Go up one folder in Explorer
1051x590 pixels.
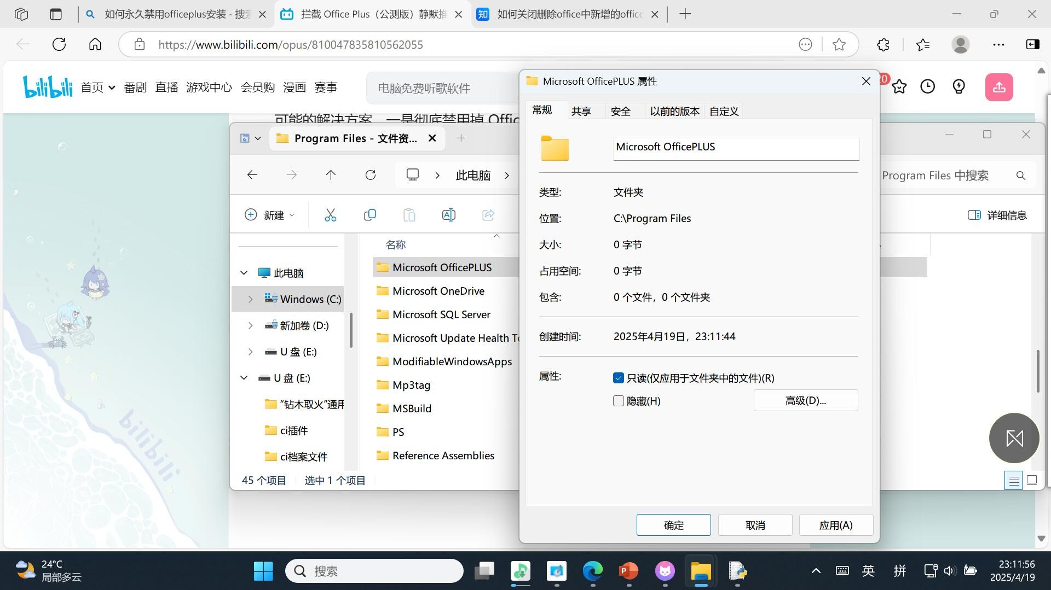[x=331, y=175]
